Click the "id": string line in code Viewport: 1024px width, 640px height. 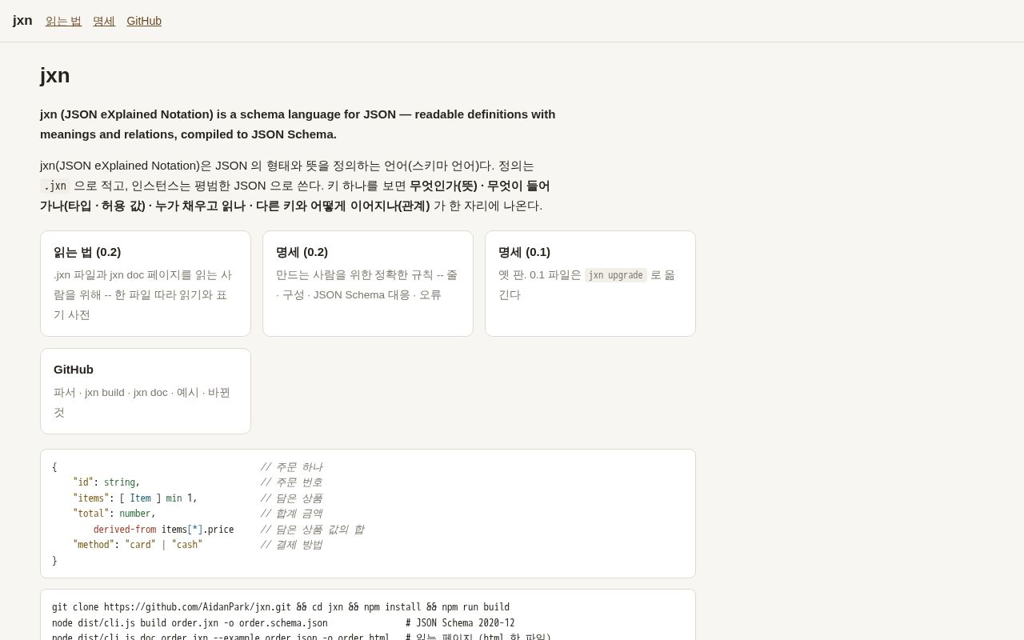click(106, 482)
